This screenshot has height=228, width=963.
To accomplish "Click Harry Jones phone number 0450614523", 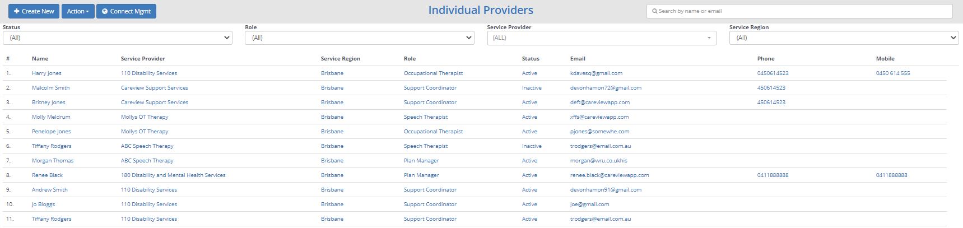I will pos(773,73).
